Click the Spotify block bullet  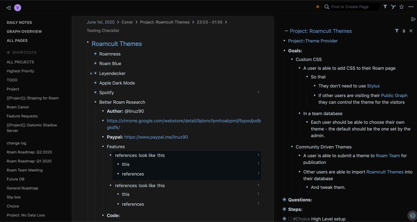(96, 93)
